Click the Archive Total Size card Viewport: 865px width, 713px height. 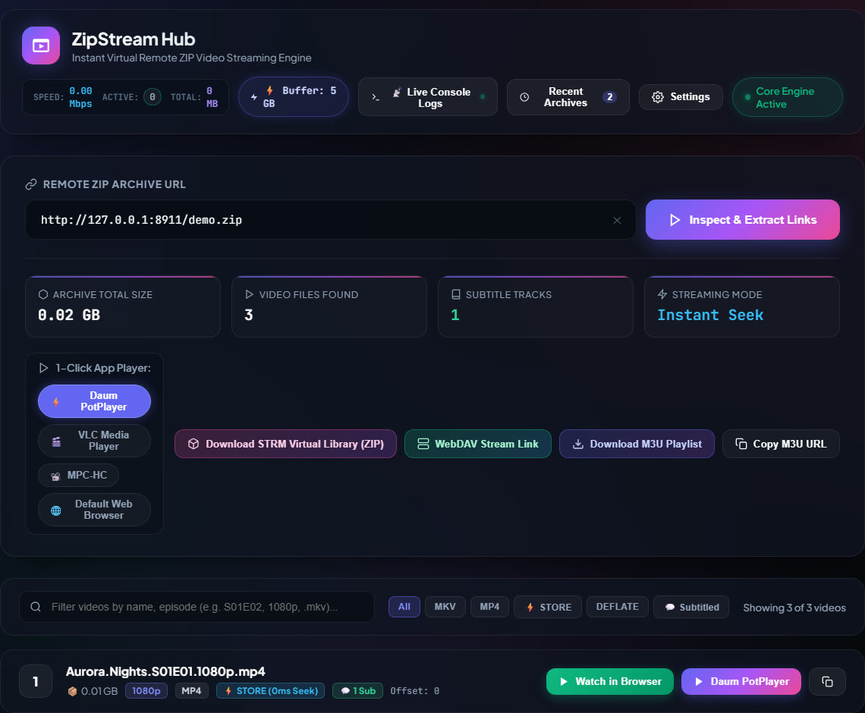coord(122,306)
